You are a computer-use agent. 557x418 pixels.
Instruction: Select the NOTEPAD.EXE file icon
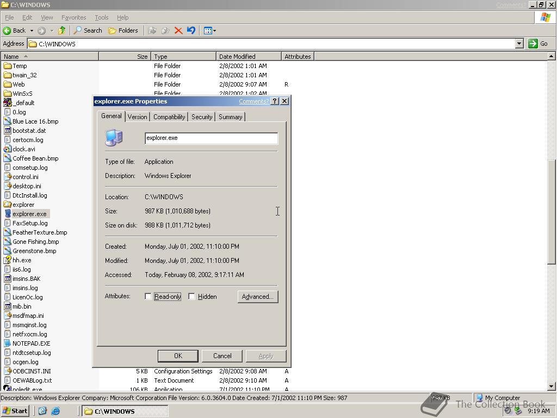8,343
